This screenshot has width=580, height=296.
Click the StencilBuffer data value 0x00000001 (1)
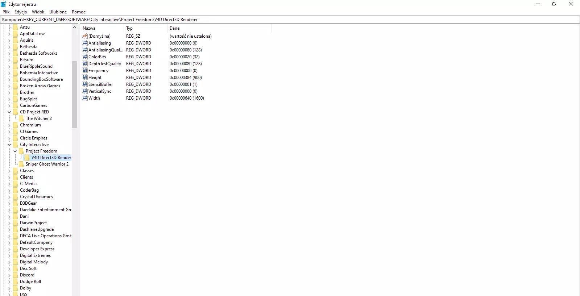183,84
